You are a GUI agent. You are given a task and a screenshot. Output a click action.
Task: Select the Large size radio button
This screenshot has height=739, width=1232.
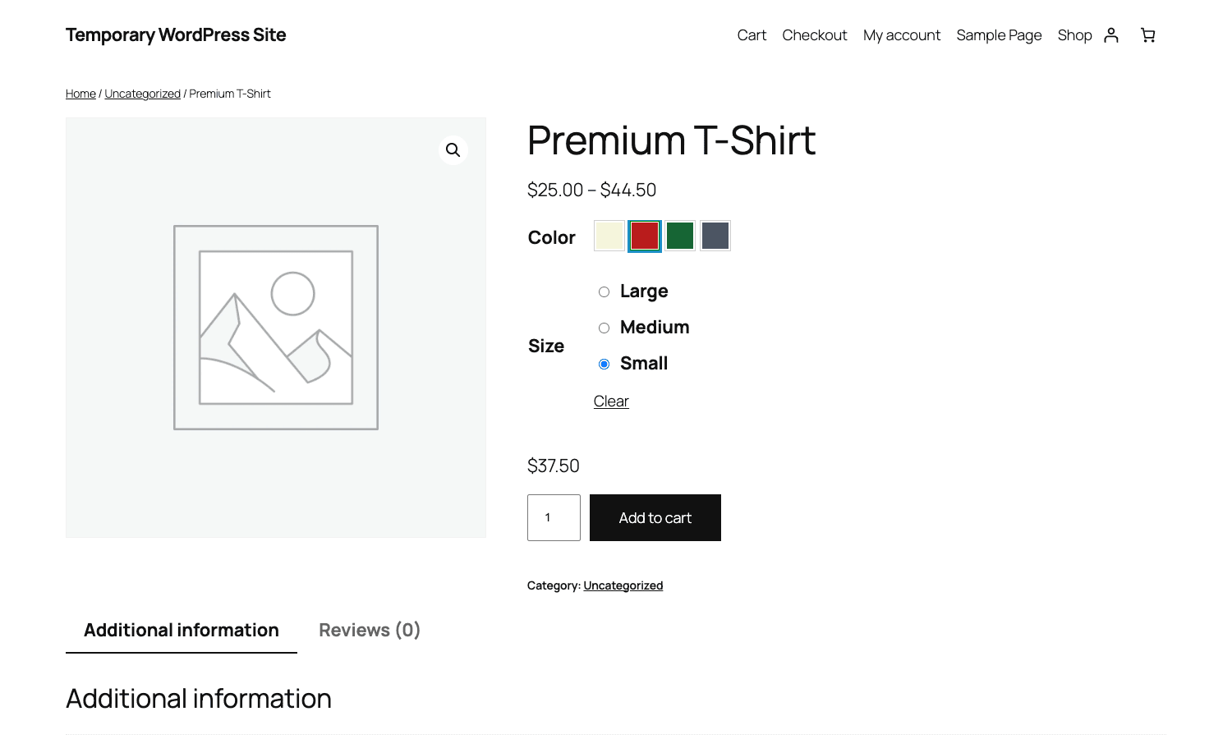tap(604, 291)
